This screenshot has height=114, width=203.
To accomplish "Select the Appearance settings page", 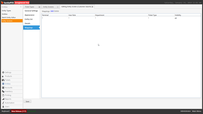I will click(29, 15).
